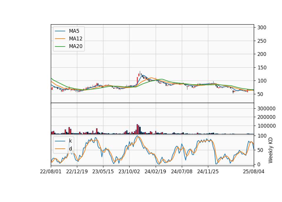Click the 200000 volume axis label
The image size is (282, 202).
tap(266, 117)
